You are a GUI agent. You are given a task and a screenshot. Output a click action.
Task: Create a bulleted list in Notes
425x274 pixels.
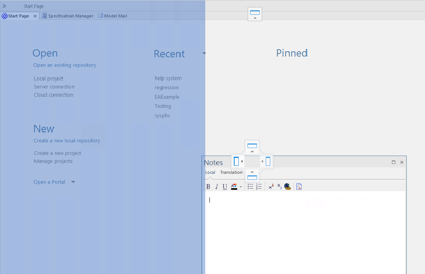[250, 186]
